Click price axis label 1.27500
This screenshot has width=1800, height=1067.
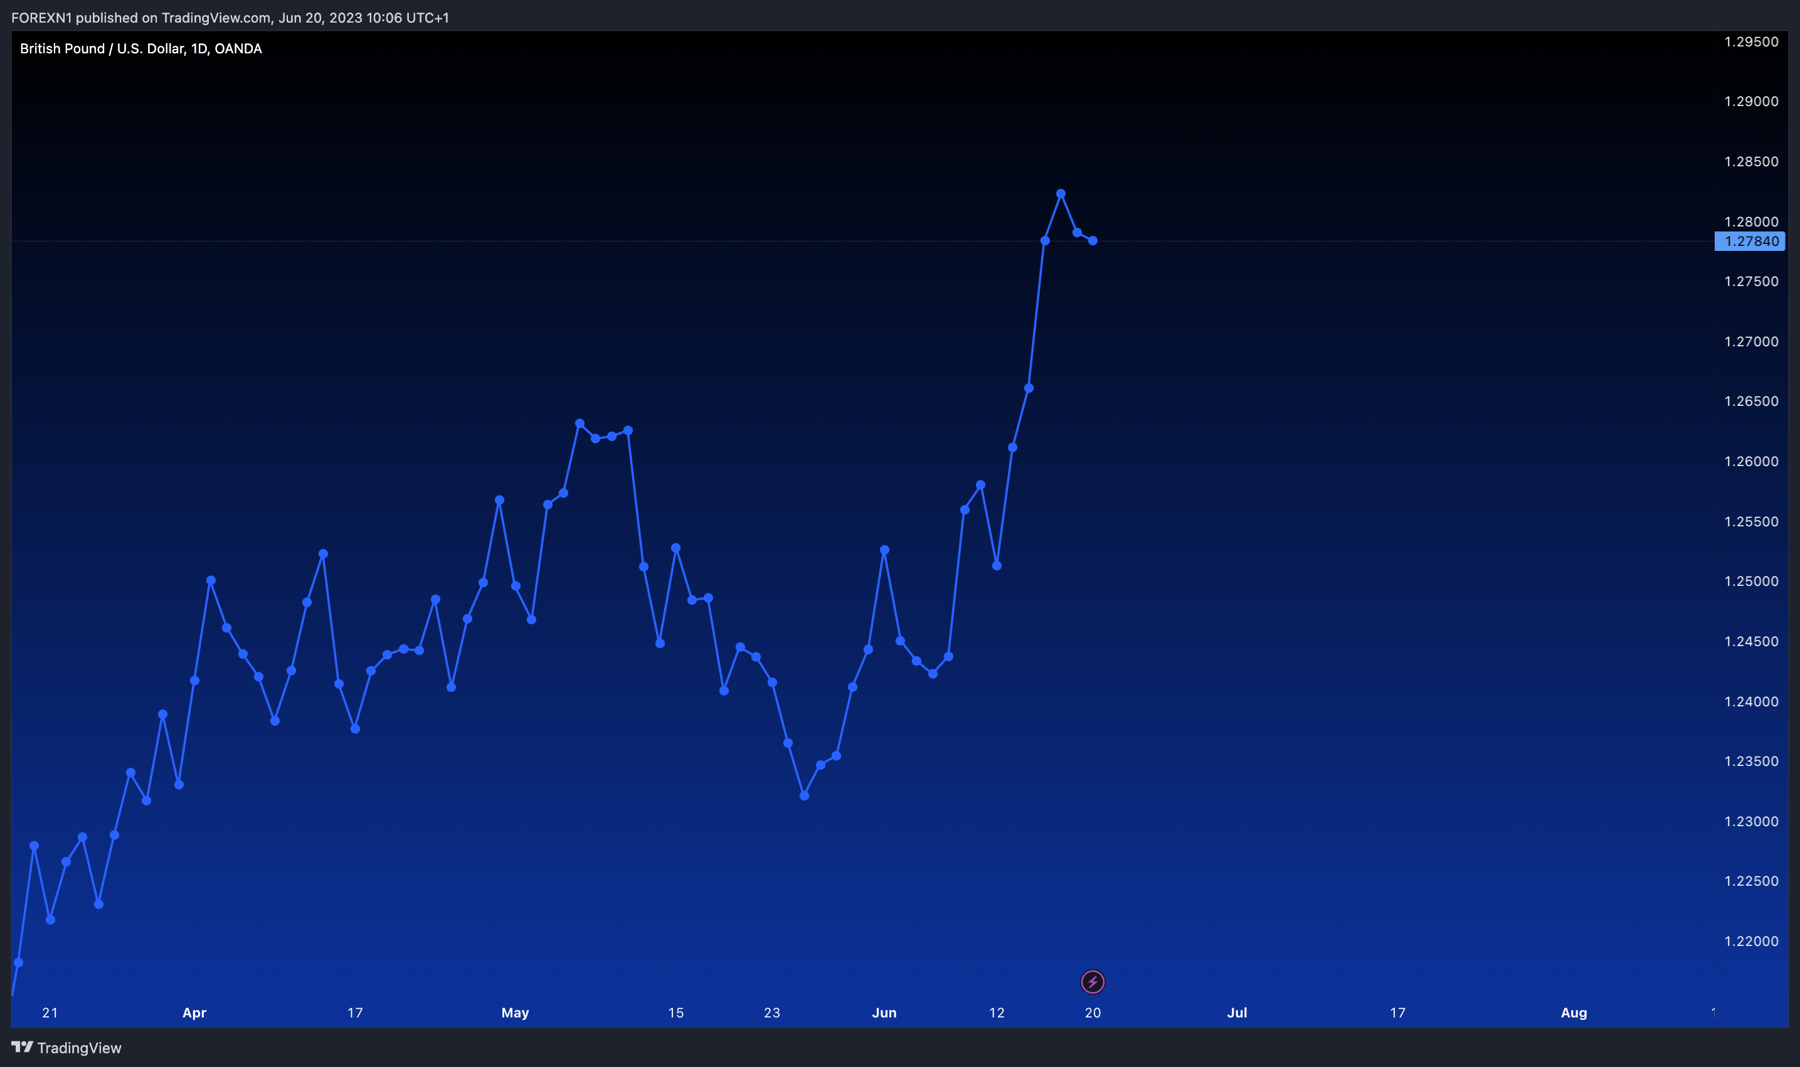tap(1751, 281)
